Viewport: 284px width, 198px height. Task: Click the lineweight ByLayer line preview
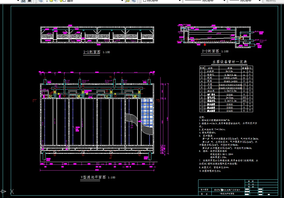(234, 1)
